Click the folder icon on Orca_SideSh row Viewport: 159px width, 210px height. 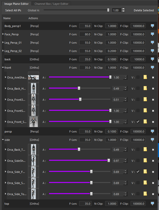click(x=145, y=161)
